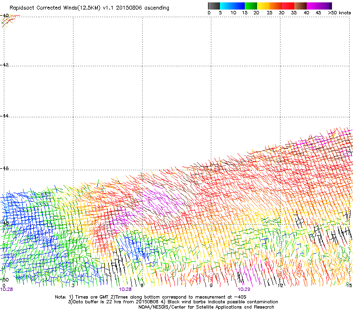Click the 'Rapidscat Corrected Winds(12.5KM)' title text
The height and width of the screenshot is (310, 353).
pyautogui.click(x=55, y=8)
